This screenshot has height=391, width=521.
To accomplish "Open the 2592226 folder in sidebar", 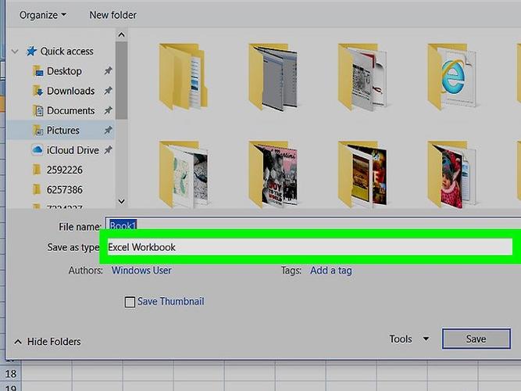I will tap(65, 170).
